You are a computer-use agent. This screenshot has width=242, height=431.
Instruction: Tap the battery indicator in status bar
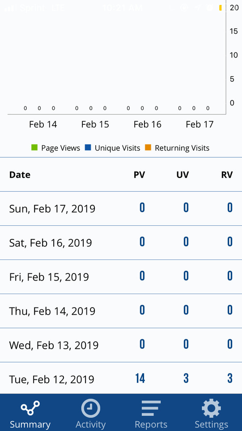(x=221, y=8)
